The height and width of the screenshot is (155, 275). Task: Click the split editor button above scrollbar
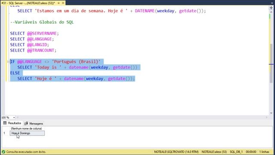coord(271,8)
